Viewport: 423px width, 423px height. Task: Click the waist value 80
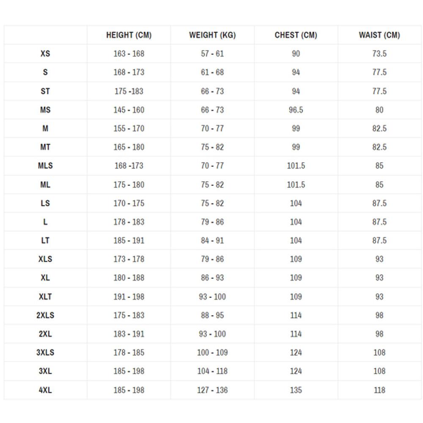[379, 110]
